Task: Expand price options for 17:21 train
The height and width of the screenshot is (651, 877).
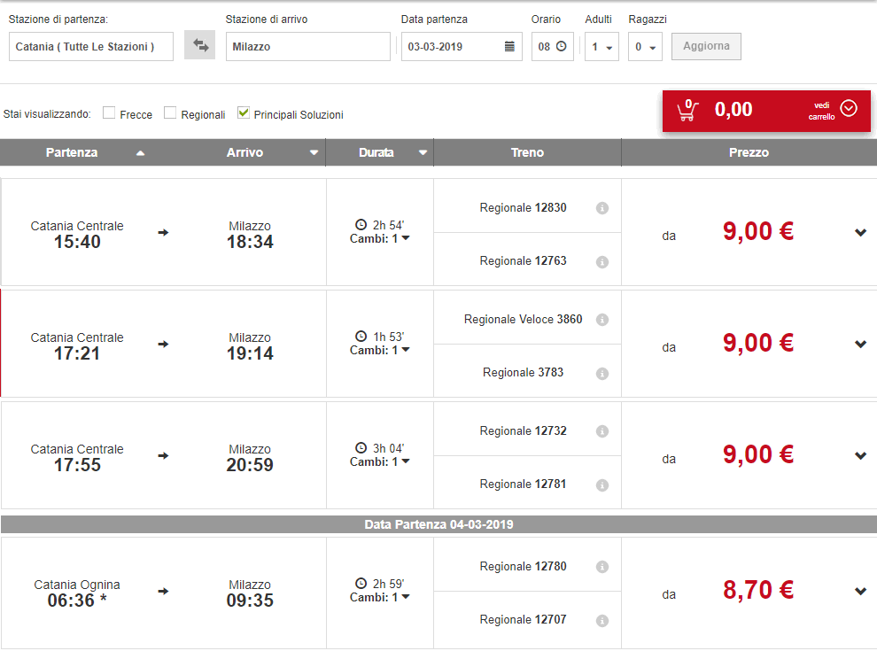Action: [x=860, y=344]
